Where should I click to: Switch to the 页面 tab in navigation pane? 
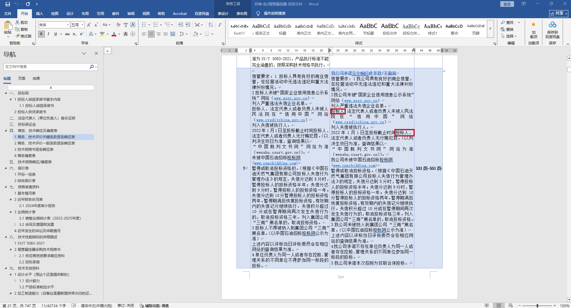[x=22, y=79]
